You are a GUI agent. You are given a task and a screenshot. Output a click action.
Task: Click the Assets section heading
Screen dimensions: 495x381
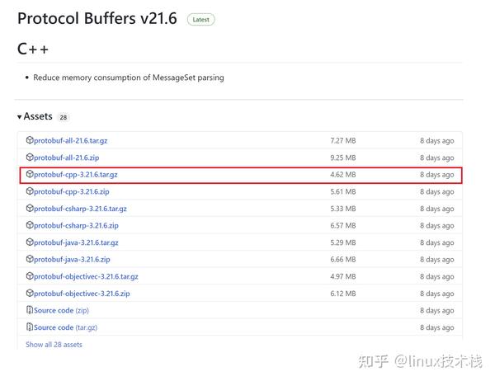pyautogui.click(x=38, y=117)
